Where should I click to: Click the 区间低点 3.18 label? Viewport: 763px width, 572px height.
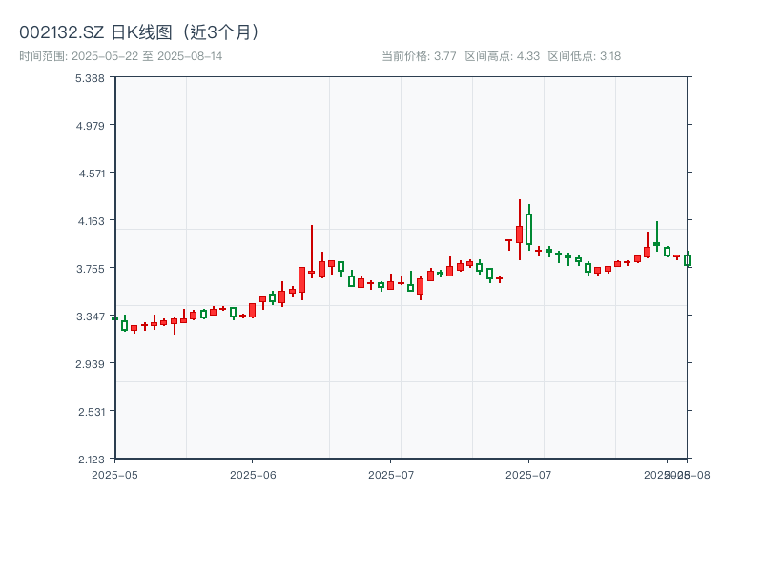point(584,56)
